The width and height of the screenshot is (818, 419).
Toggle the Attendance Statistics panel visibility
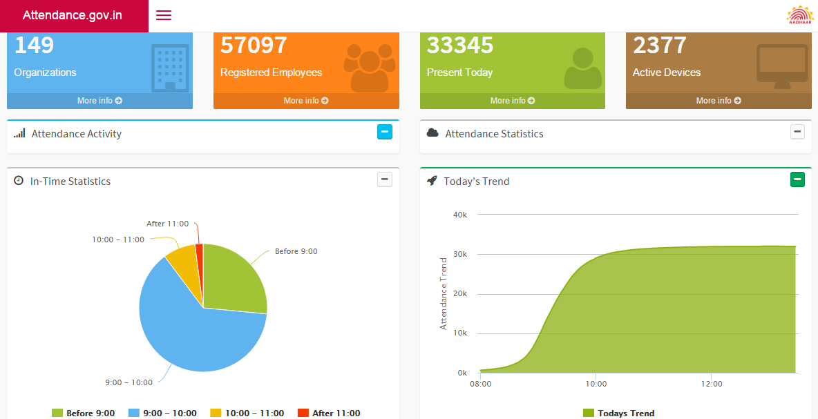pos(797,131)
